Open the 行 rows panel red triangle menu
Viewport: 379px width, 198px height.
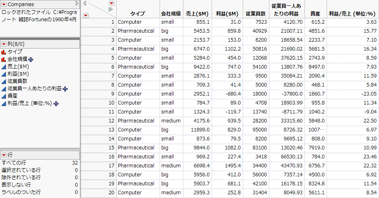pyautogui.click(x=4, y=155)
